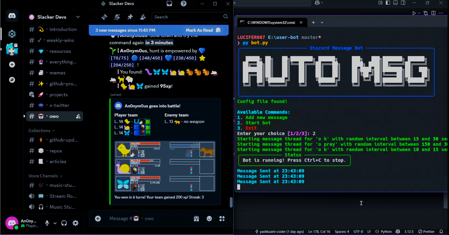Collapse the Voice Channels category
Image resolution: width=449 pixels, height=235 pixels.
tap(45, 176)
